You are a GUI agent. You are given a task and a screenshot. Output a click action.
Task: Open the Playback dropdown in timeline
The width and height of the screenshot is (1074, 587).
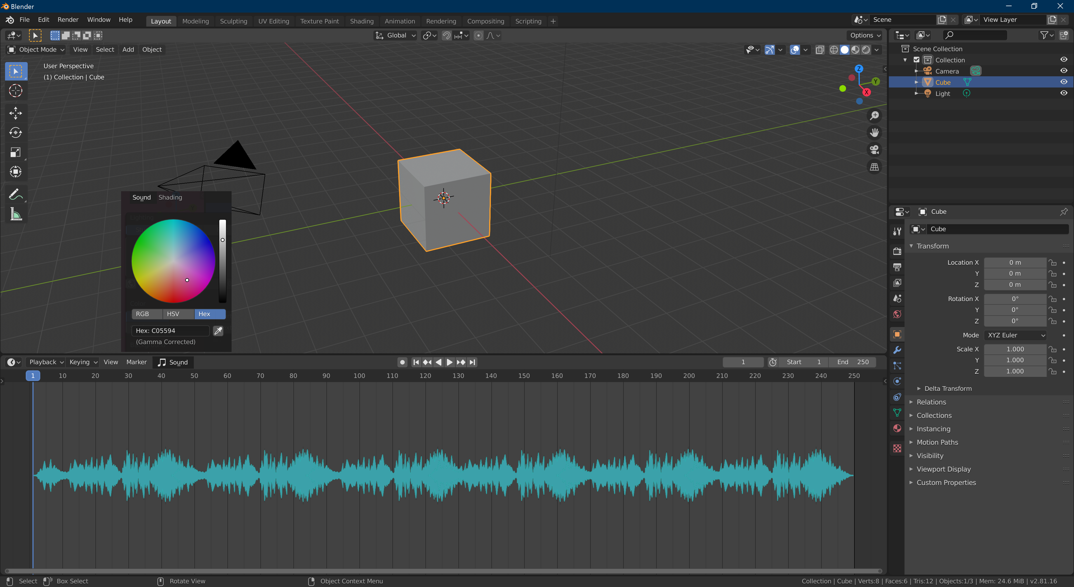(x=46, y=362)
